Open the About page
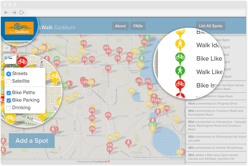 point(120,26)
